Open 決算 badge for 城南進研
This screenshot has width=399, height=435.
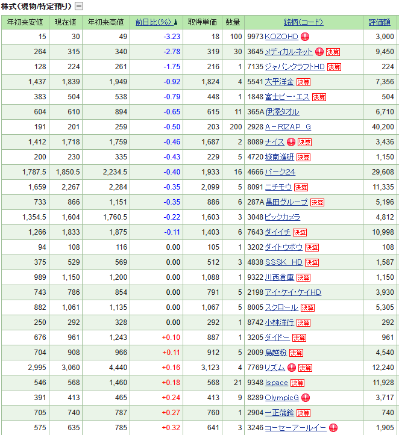pyautogui.click(x=303, y=157)
